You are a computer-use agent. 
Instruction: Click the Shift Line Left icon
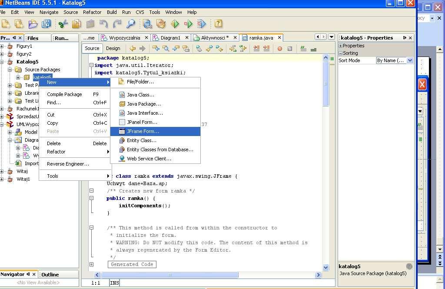[x=256, y=49]
